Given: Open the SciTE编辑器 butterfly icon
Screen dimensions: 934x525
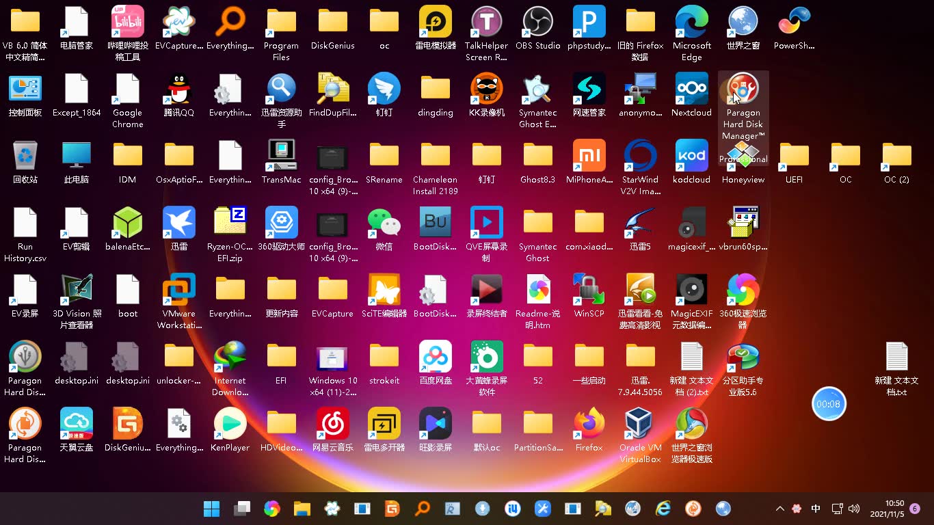Looking at the screenshot, I should tap(384, 297).
